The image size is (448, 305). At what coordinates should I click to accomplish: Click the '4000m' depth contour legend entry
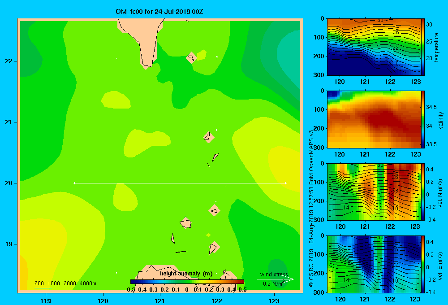tap(88, 283)
